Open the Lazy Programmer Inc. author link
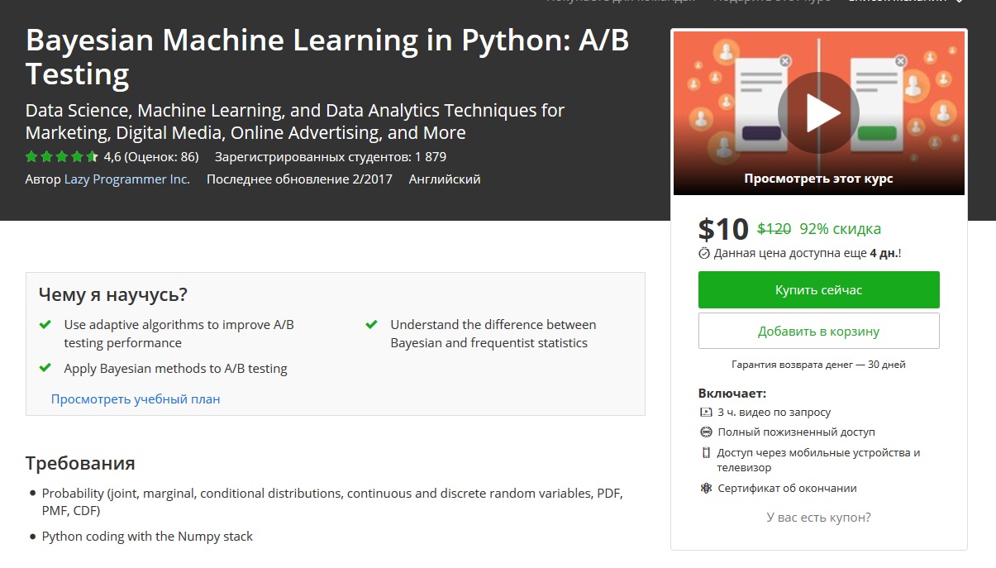The image size is (996, 568). pos(126,179)
